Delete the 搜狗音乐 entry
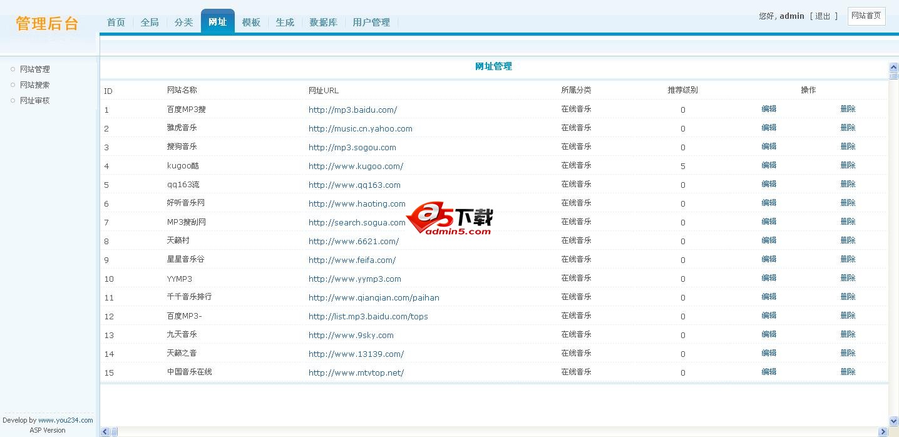The width and height of the screenshot is (899, 437). click(x=848, y=147)
